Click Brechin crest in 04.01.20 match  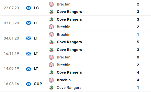(x=51, y=35)
